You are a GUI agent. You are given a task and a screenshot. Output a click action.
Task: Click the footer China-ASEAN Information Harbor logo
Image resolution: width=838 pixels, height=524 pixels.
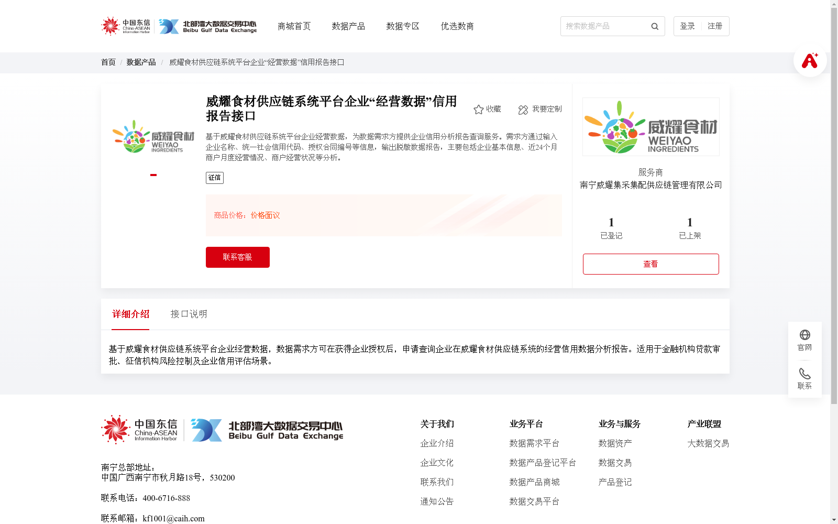(139, 430)
